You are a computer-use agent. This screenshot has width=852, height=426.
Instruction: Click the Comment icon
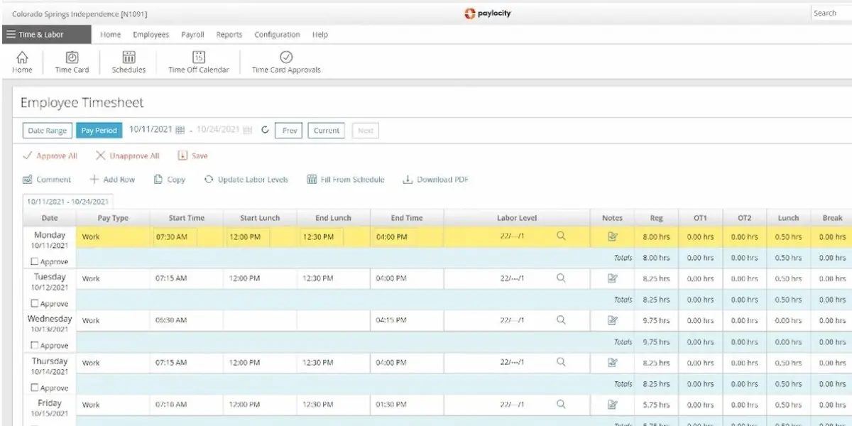click(x=28, y=180)
